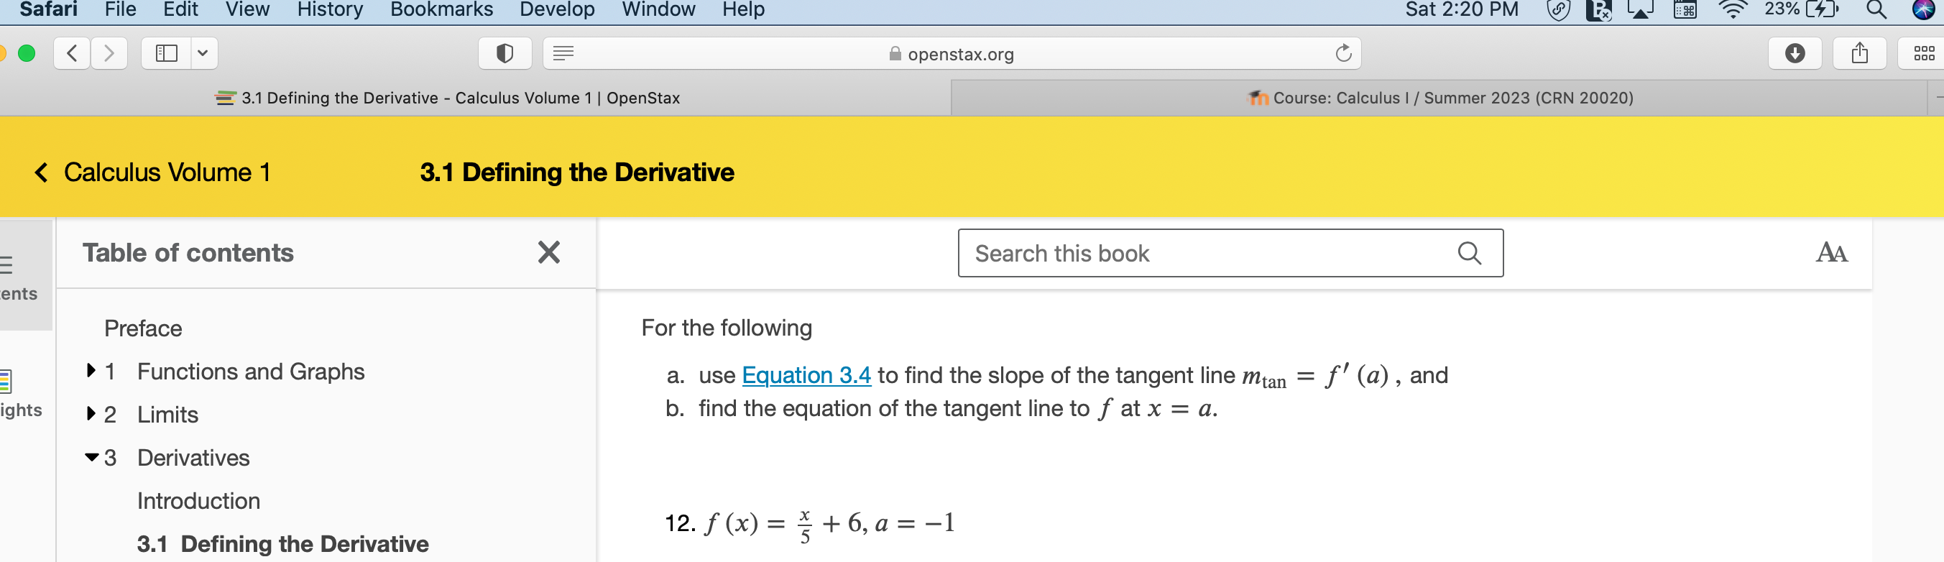The image size is (1944, 562).
Task: Open the Share sheet in Safari
Action: (x=1859, y=52)
